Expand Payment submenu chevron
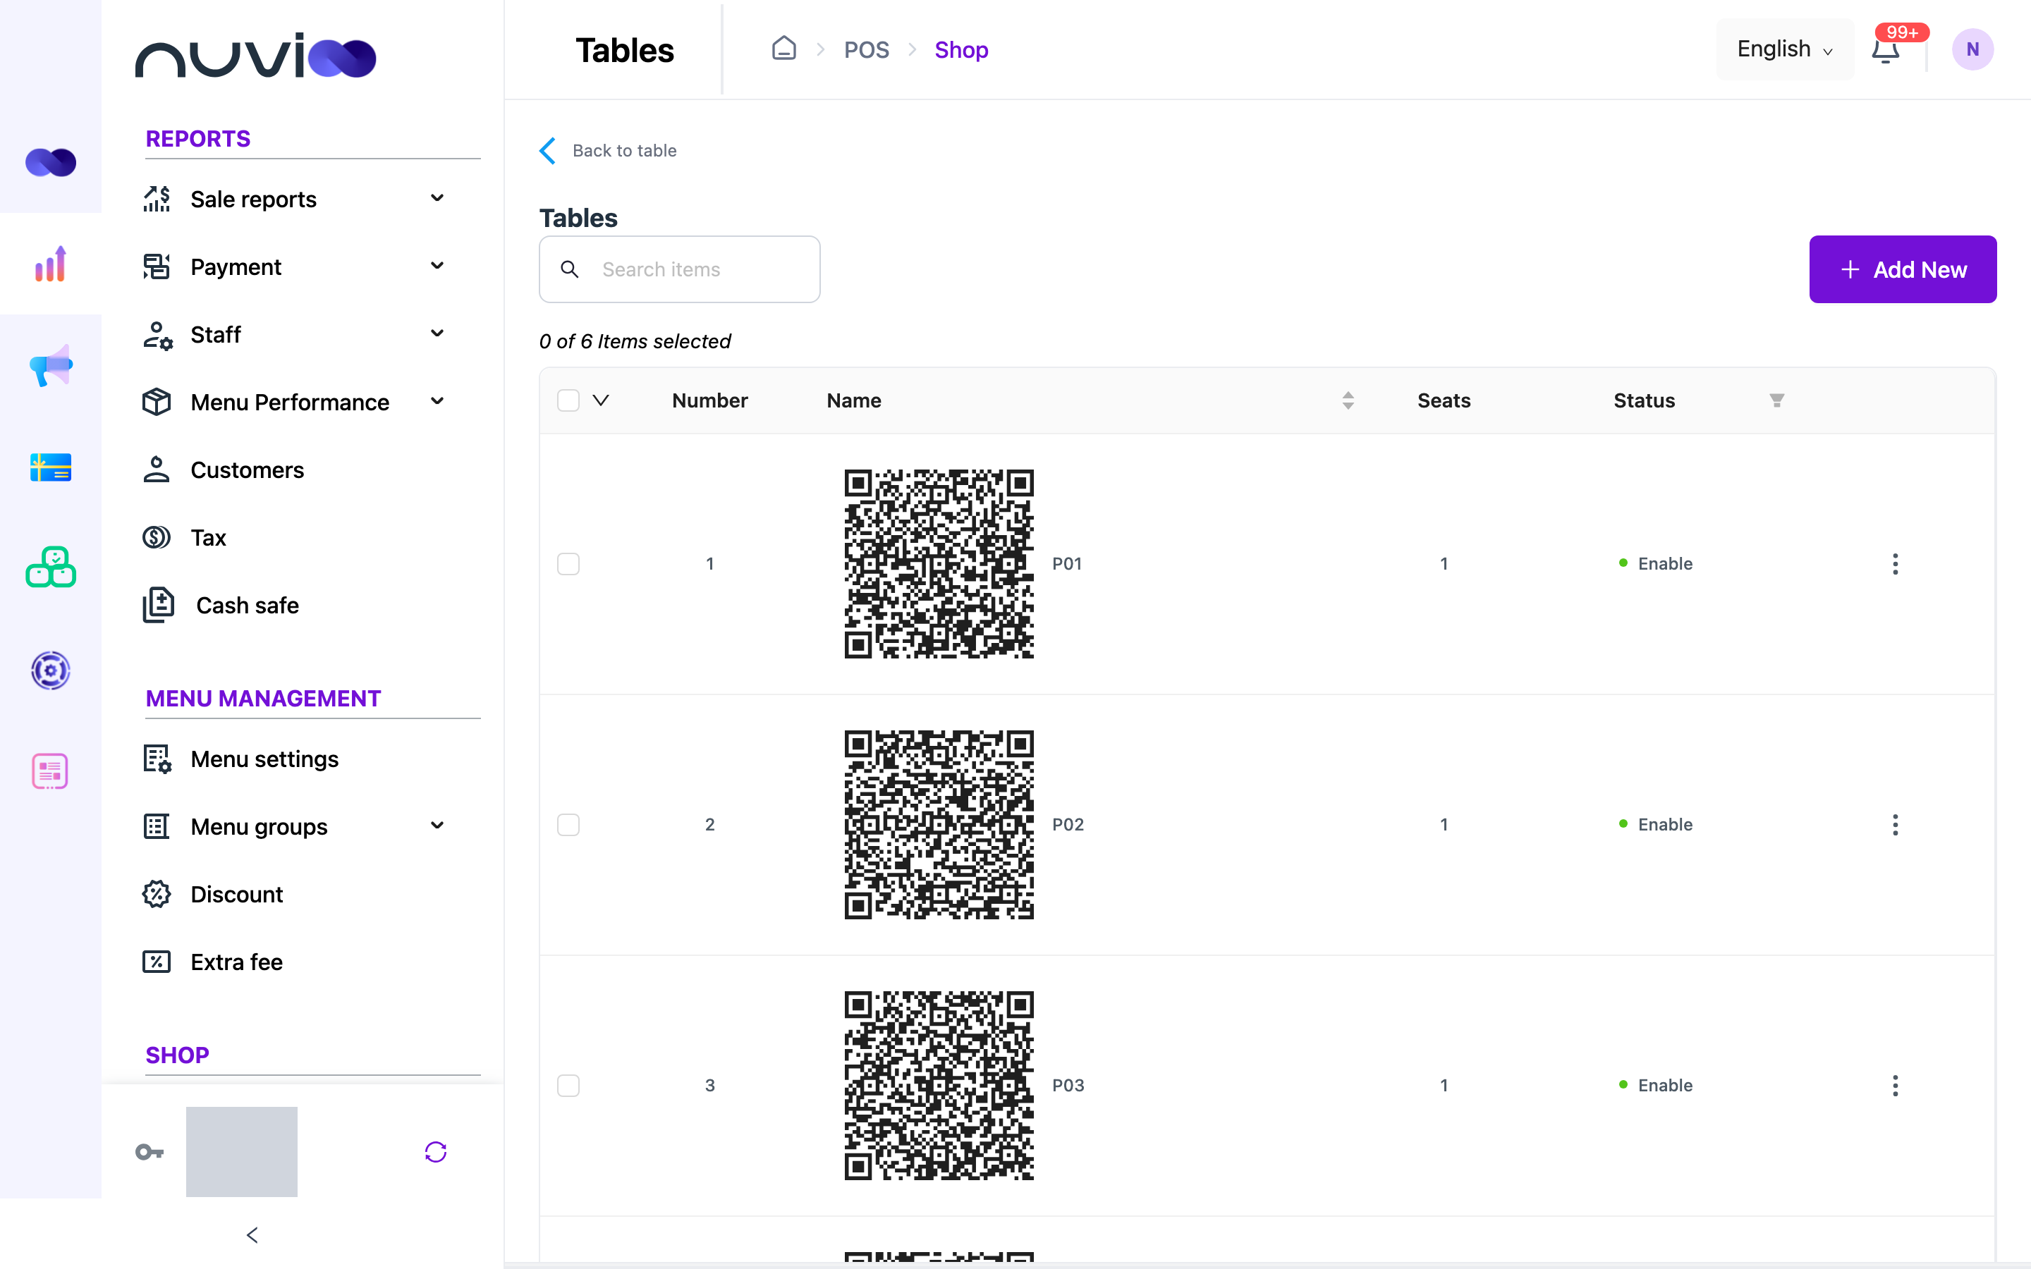2031x1269 pixels. pyautogui.click(x=437, y=266)
